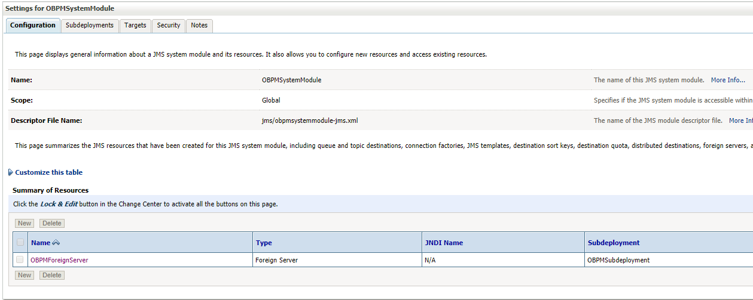Sort by Name column header
Viewport: 753px width, 300px height.
click(x=41, y=243)
